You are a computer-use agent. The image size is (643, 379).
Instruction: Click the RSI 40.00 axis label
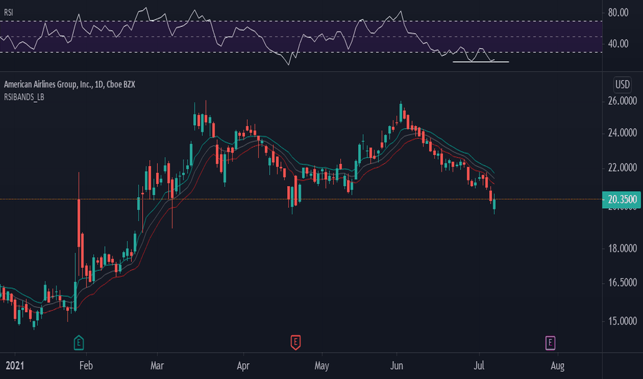[618, 43]
